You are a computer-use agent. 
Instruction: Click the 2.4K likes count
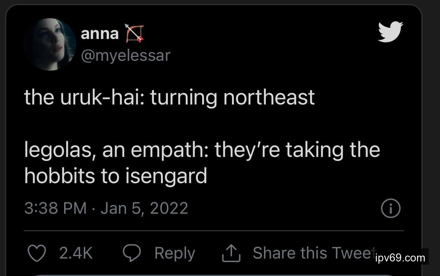point(76,253)
